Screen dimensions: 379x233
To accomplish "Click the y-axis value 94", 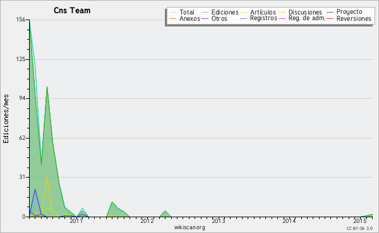I will [22, 98].
